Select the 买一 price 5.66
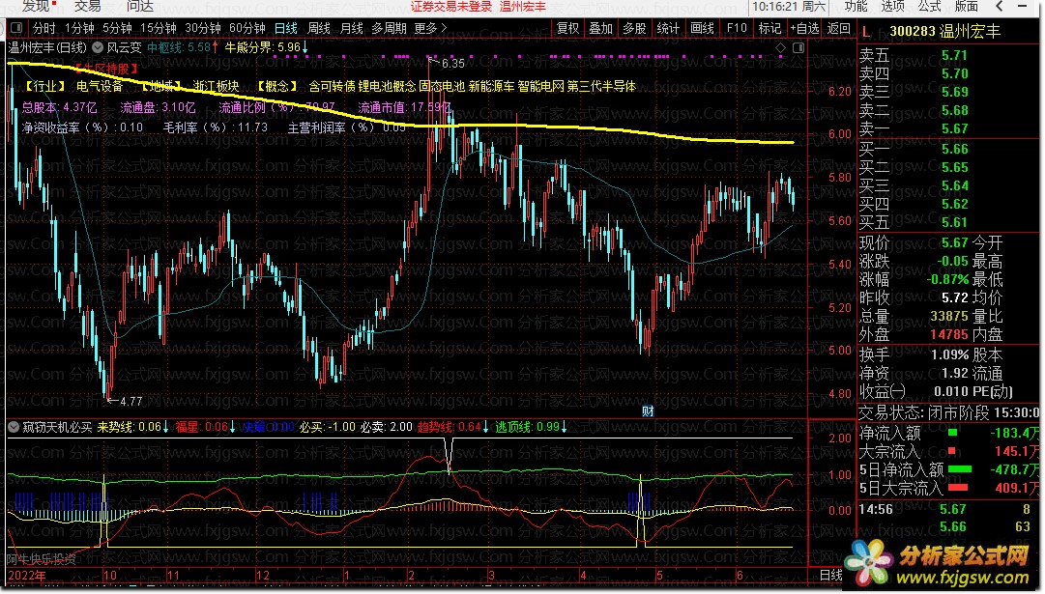 point(954,149)
